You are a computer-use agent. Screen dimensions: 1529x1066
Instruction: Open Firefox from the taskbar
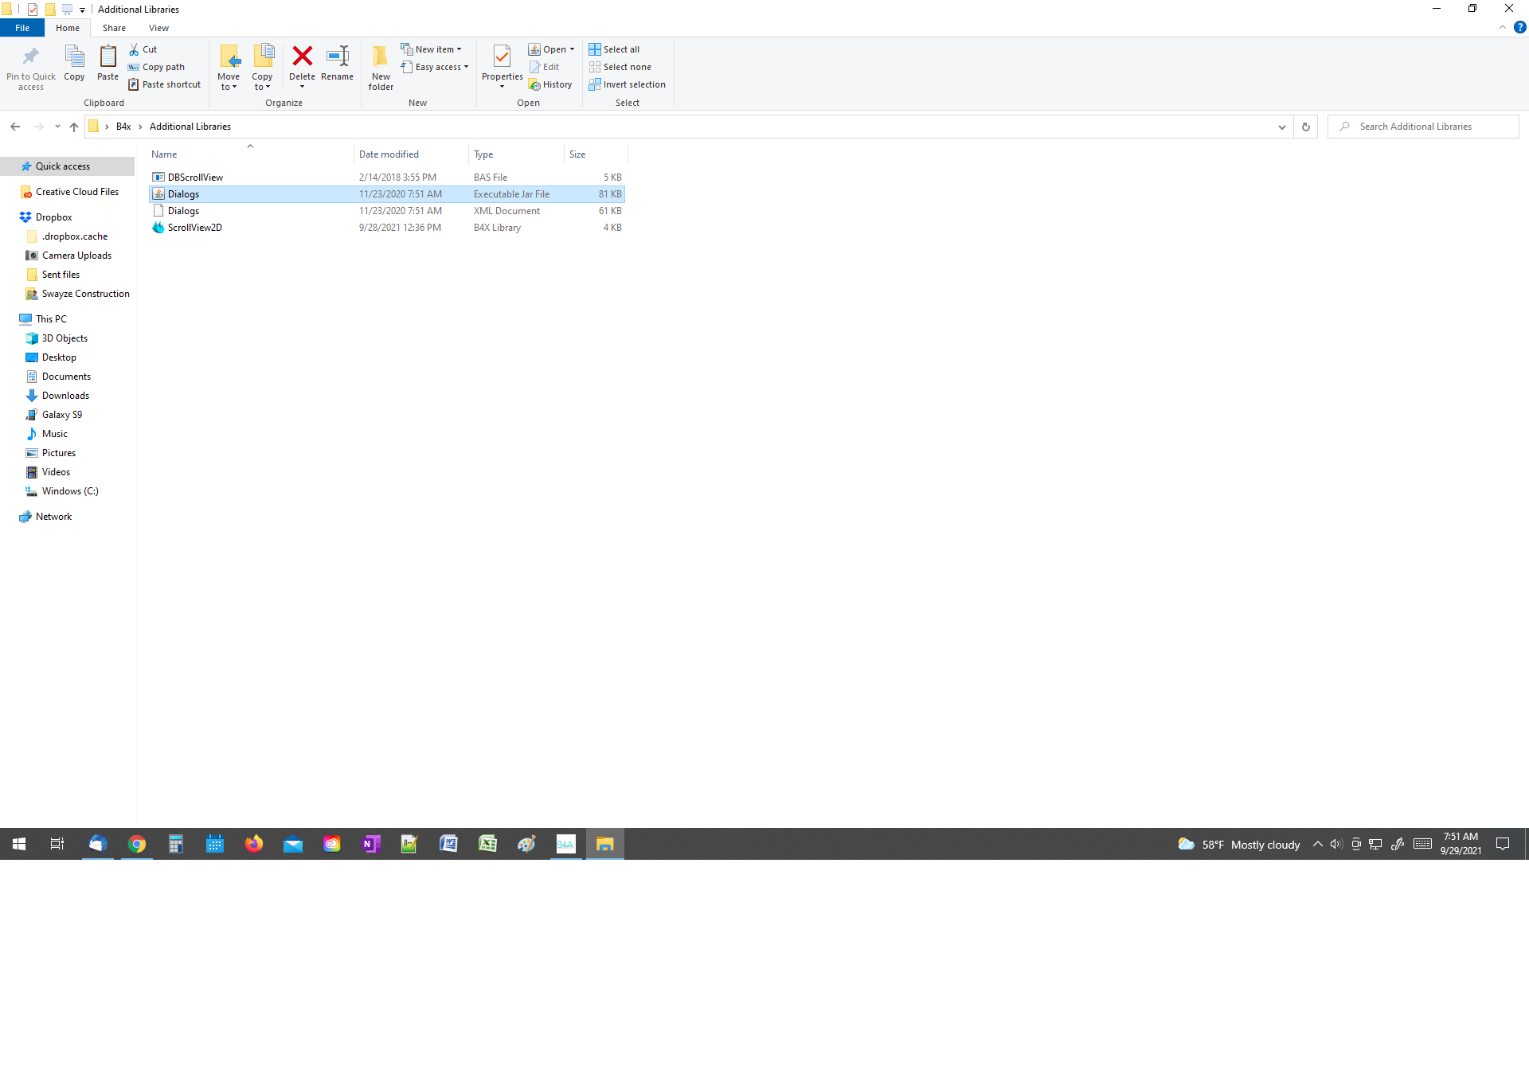click(254, 844)
